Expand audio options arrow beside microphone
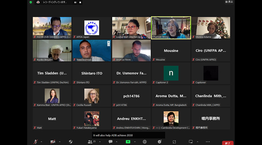 (41, 142)
